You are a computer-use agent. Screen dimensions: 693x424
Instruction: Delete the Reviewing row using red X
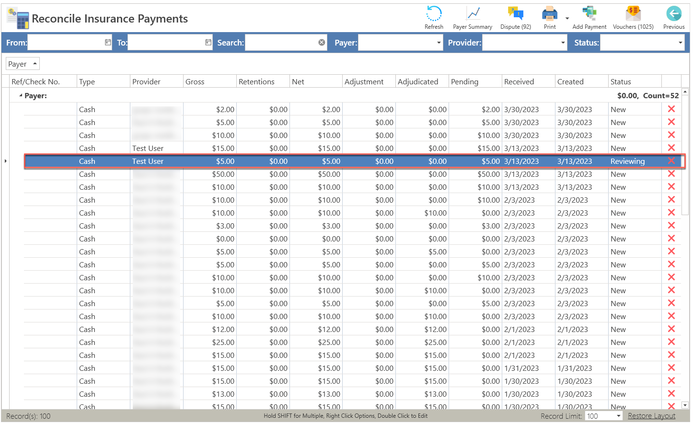(671, 161)
